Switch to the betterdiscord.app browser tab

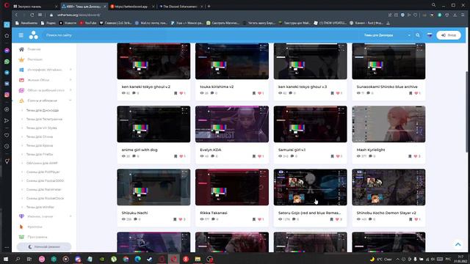click(x=132, y=6)
